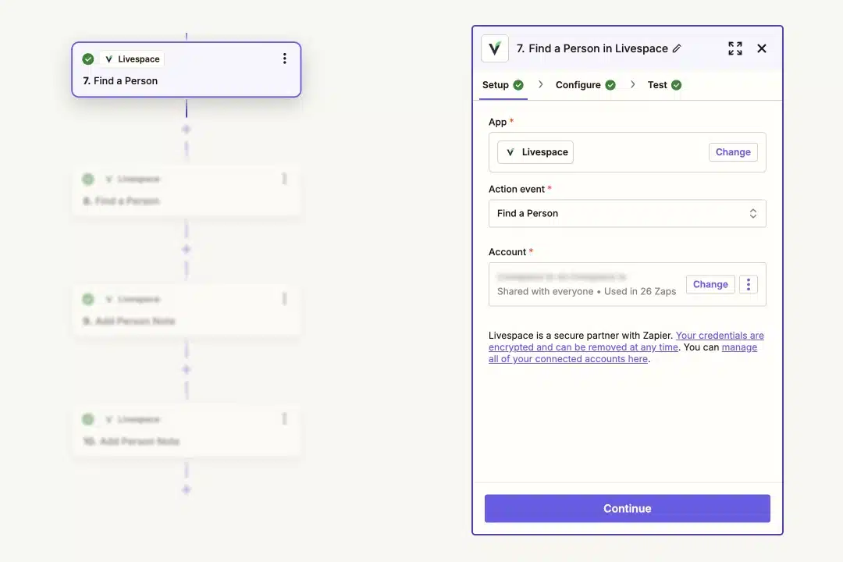Click the green check status on step 7 card

coord(88,59)
